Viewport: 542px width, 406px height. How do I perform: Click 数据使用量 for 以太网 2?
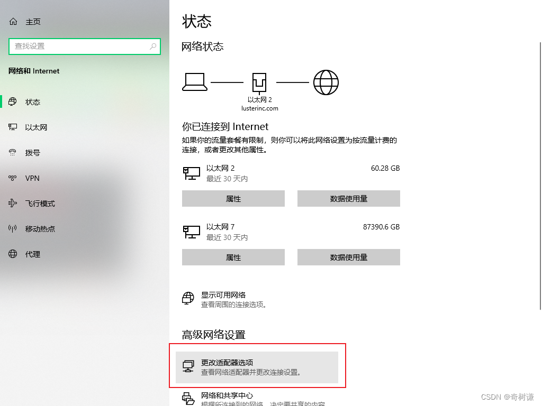[348, 198]
